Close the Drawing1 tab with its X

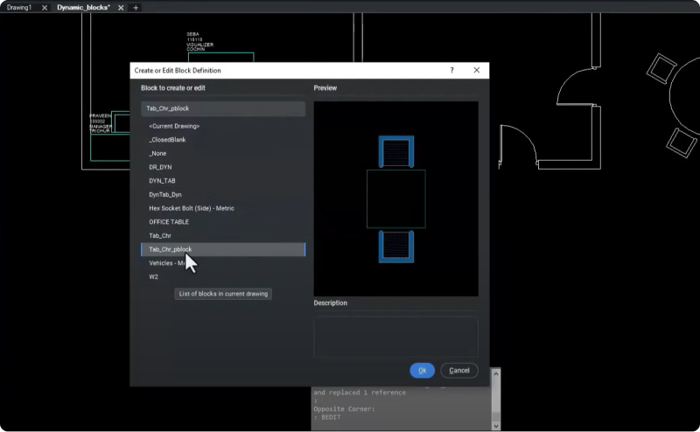pos(45,7)
